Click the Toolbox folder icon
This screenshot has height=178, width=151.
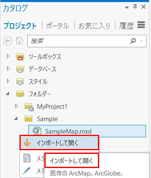click(20, 57)
